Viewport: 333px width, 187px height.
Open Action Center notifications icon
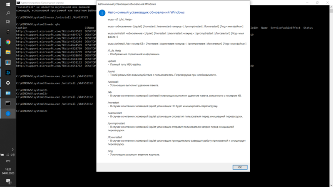pyautogui.click(x=8, y=181)
